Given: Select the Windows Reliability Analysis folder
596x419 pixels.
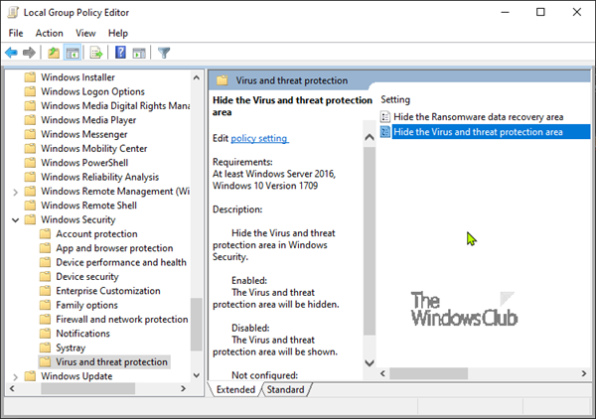Looking at the screenshot, I should tap(99, 177).
